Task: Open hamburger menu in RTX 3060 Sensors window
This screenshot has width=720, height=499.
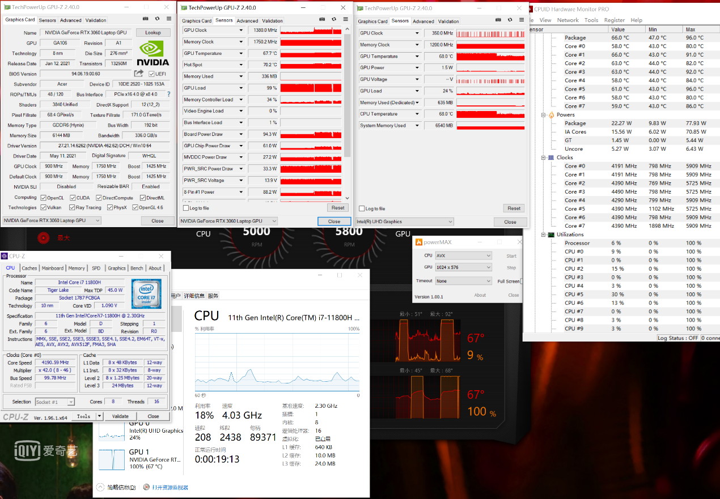Action: coord(346,19)
